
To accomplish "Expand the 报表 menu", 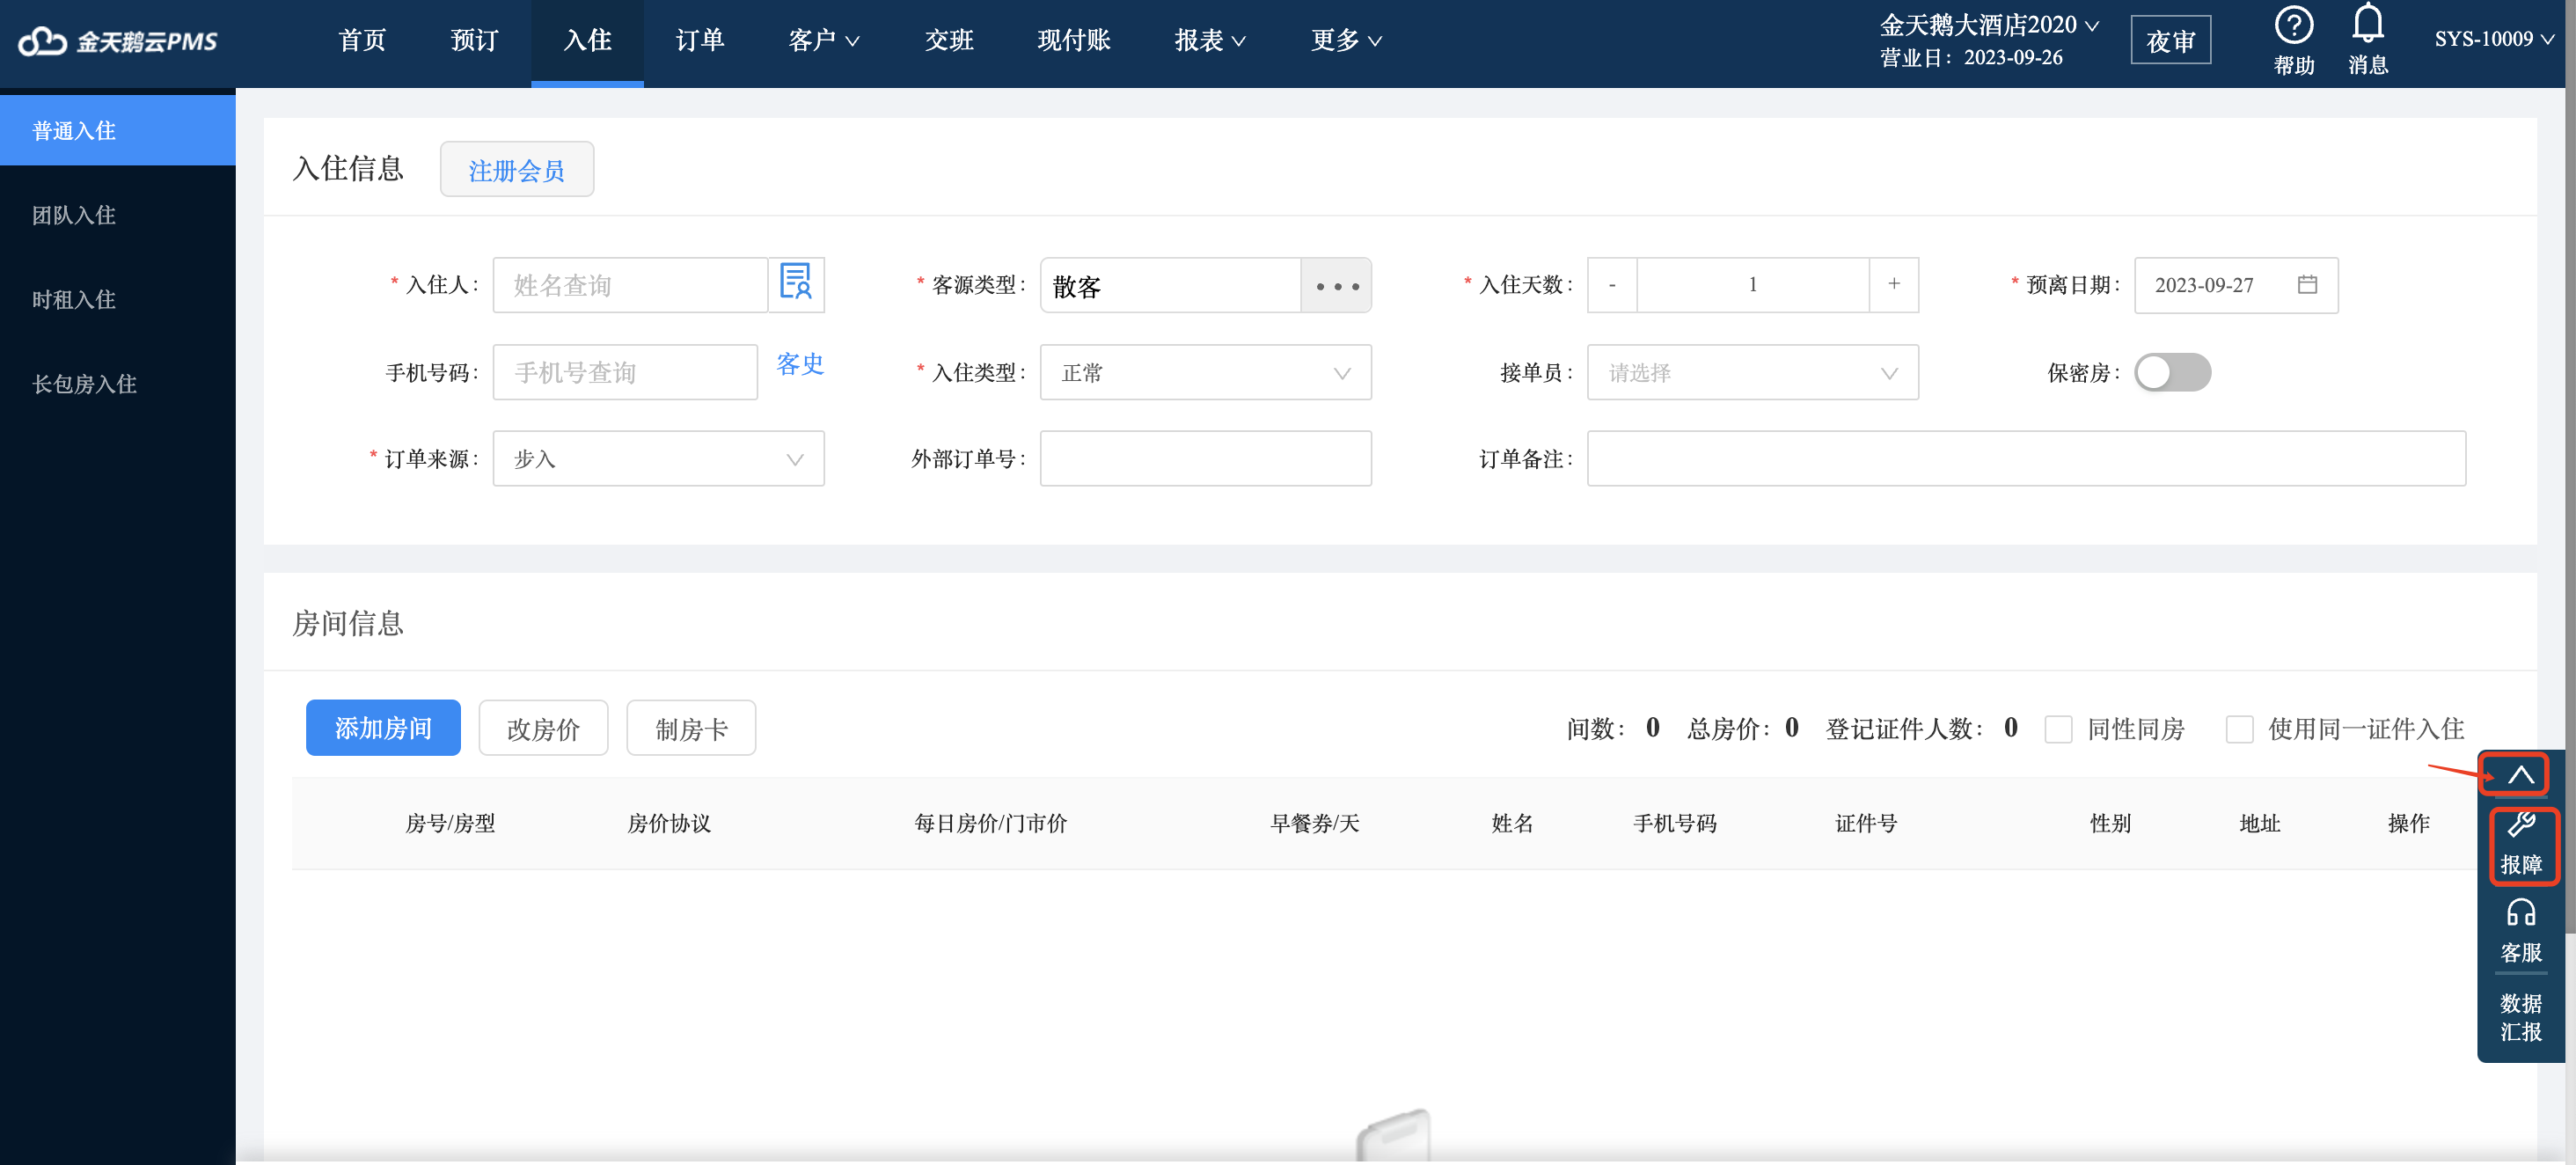I will pos(1209,41).
